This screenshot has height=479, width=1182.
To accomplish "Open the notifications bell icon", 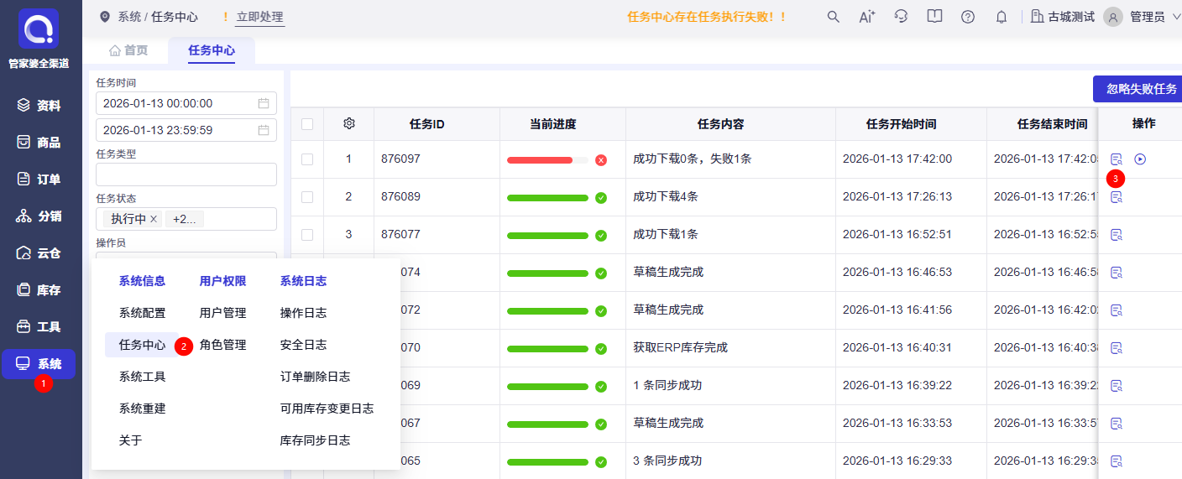I will pyautogui.click(x=1001, y=17).
